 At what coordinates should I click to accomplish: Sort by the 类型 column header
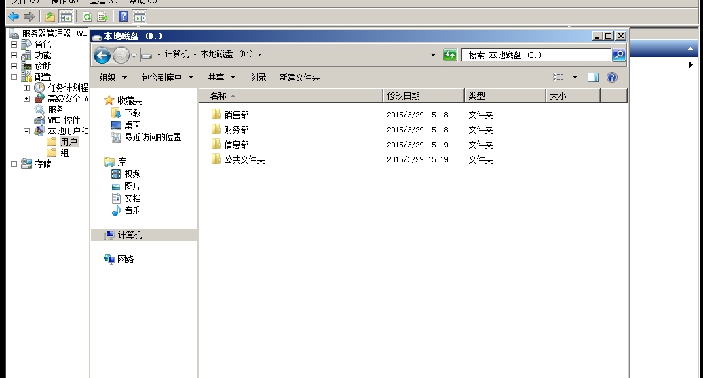pos(506,96)
